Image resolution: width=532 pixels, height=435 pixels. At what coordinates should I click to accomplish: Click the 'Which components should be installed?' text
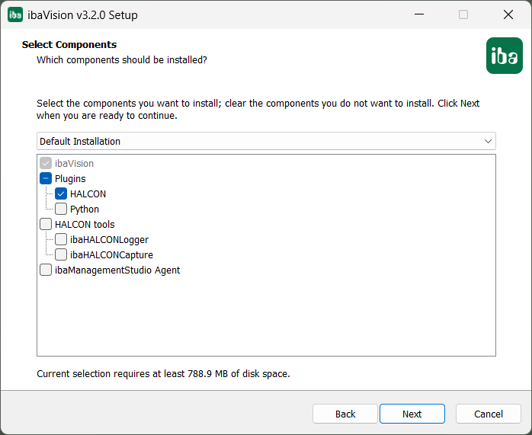(x=122, y=60)
